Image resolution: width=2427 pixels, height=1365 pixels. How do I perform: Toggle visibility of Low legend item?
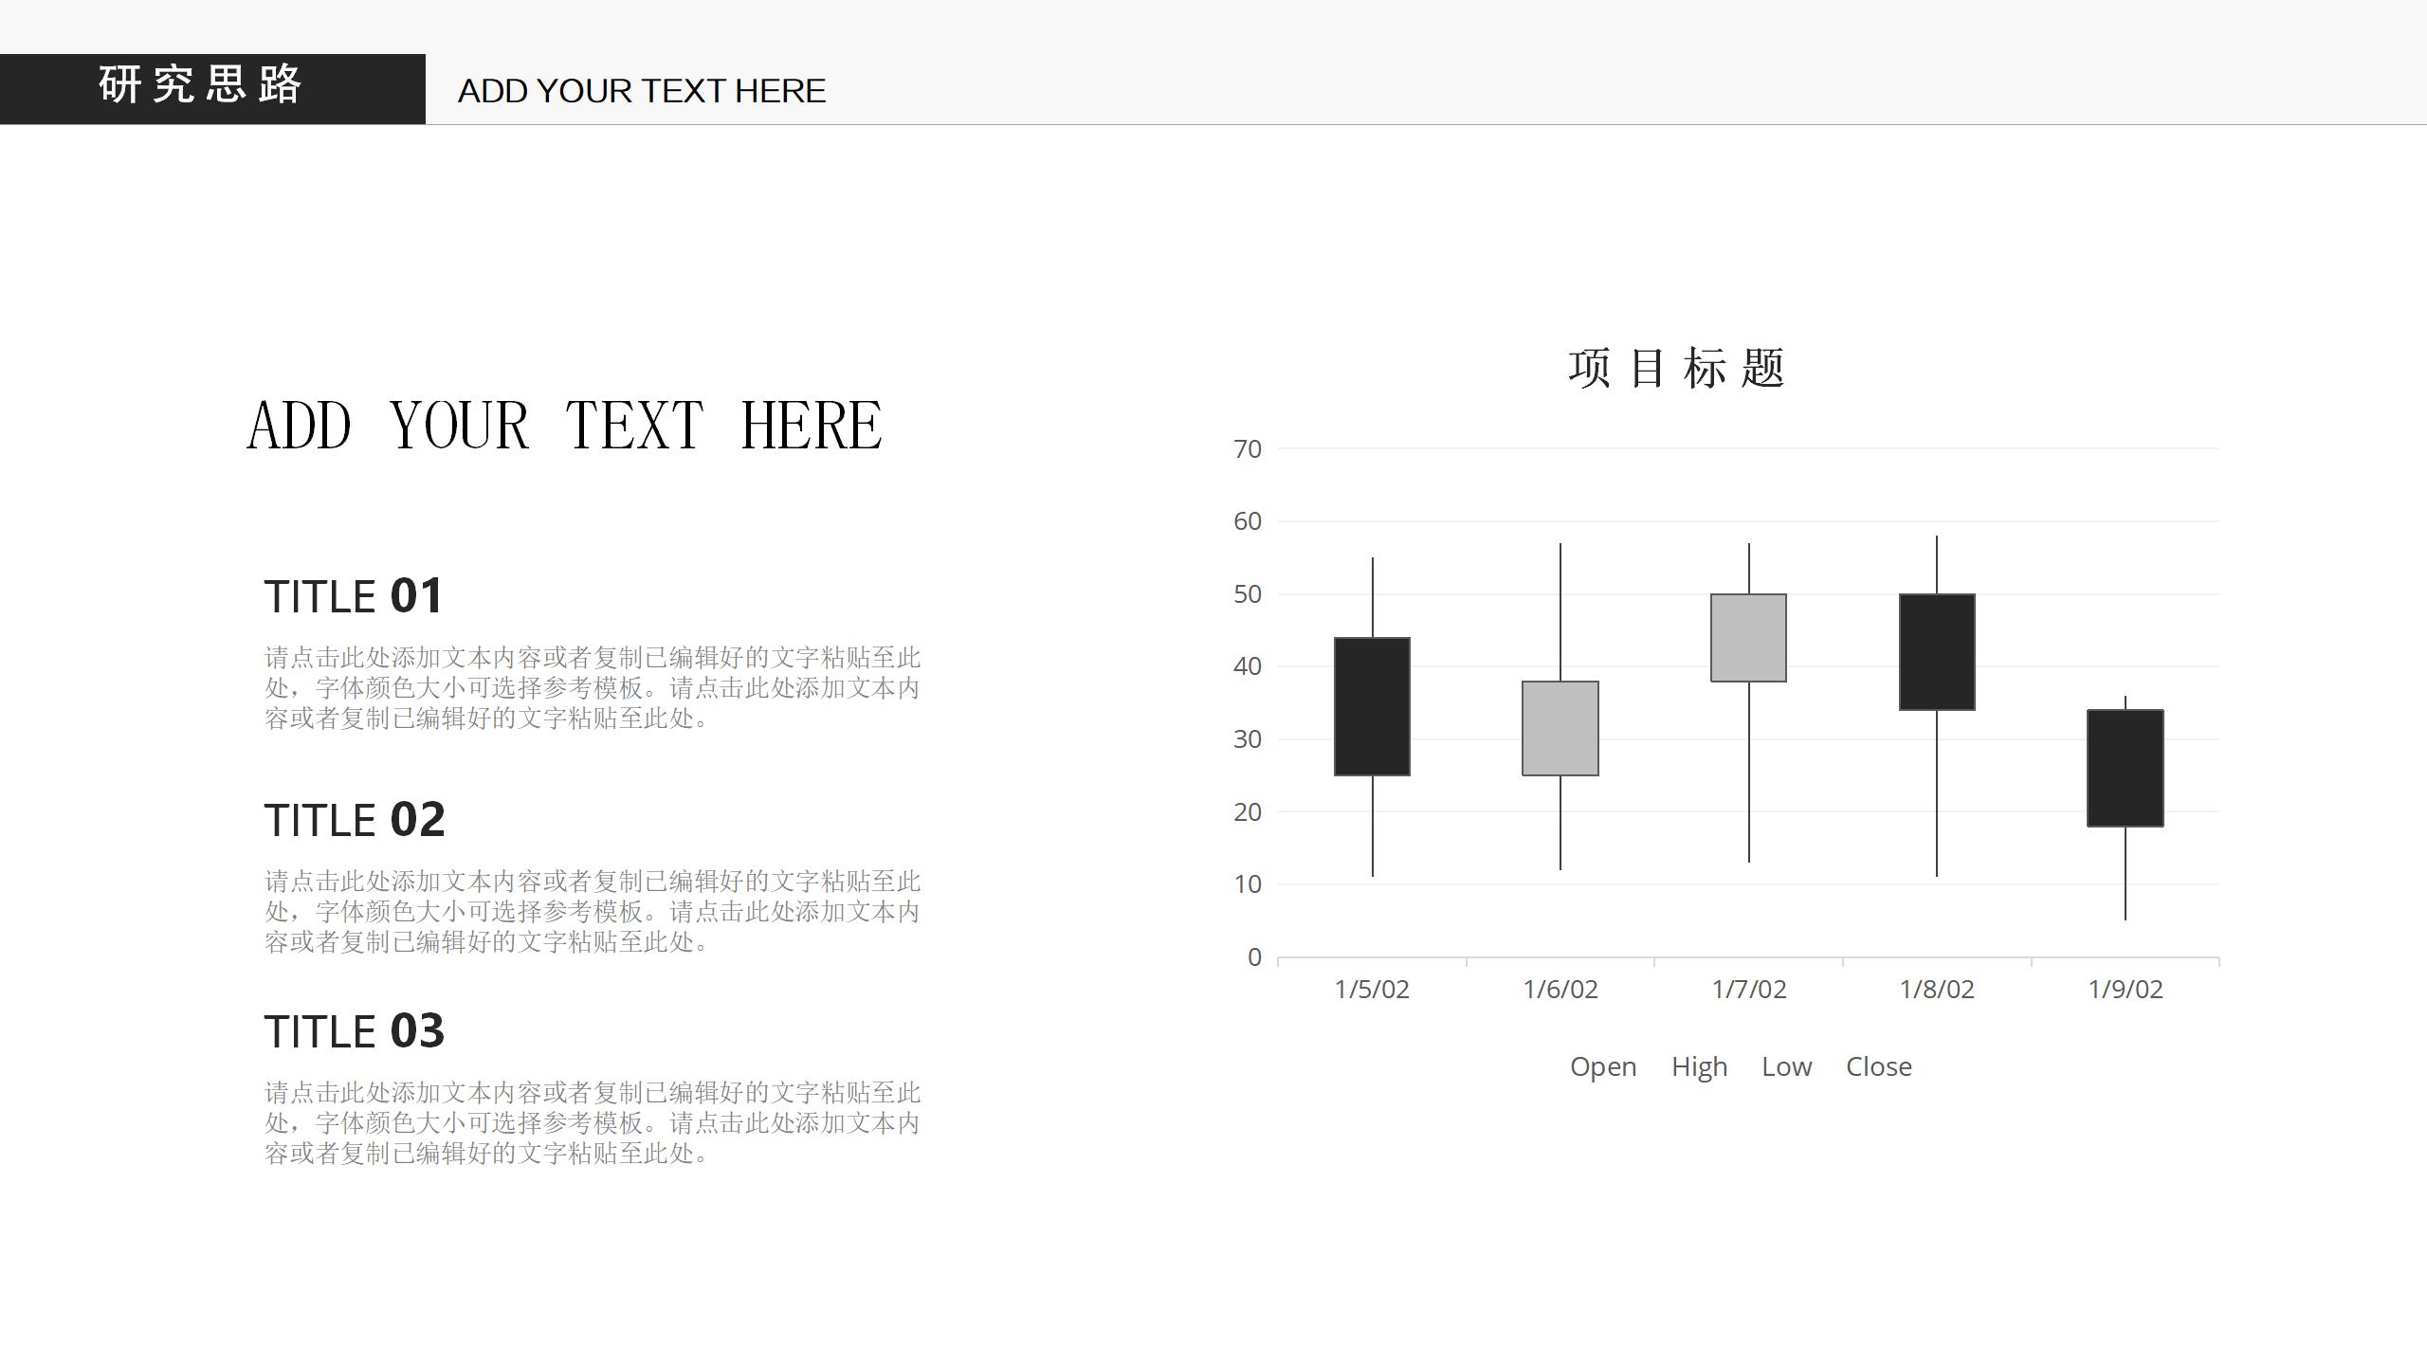[x=1785, y=1066]
